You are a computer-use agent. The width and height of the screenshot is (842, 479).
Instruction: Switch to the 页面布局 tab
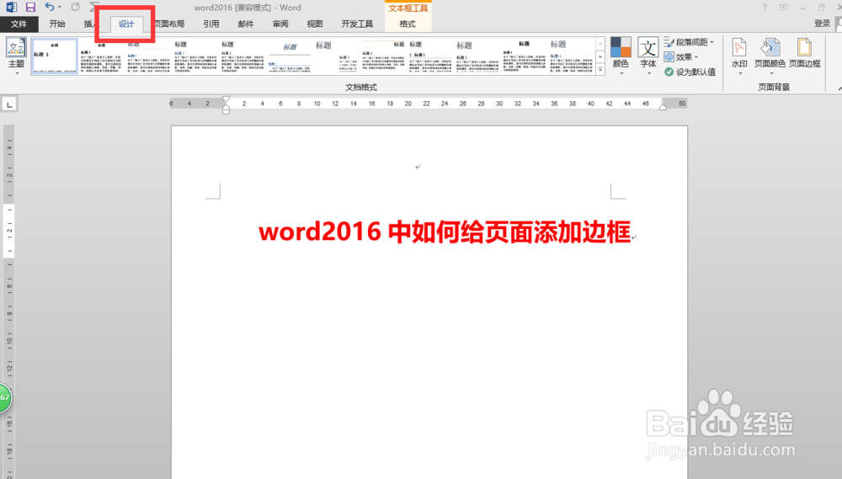click(x=169, y=24)
